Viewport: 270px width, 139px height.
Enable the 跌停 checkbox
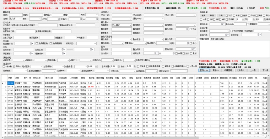pyautogui.click(x=256, y=16)
